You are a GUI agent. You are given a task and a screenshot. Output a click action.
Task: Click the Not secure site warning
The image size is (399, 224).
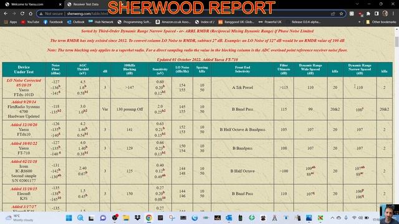tap(51, 14)
